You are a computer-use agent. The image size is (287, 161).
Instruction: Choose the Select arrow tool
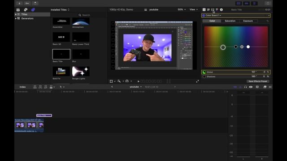(61, 87)
